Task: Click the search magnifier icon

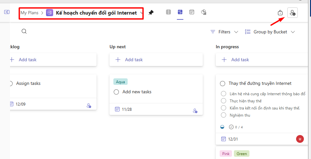Action: pyautogui.click(x=24, y=31)
